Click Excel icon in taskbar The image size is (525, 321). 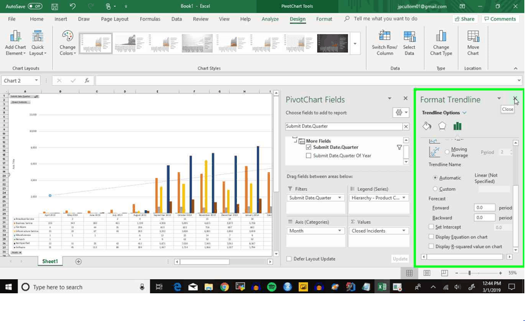pyautogui.click(x=382, y=287)
